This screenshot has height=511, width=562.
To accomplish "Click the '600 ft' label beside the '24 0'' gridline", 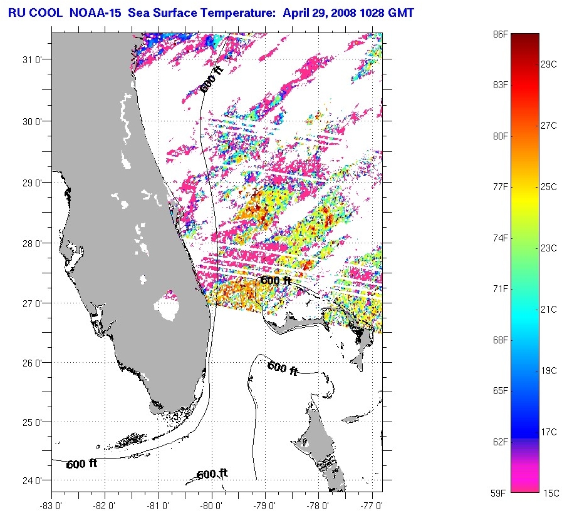I will (212, 474).
